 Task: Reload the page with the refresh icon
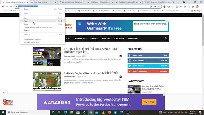coord(11,6)
